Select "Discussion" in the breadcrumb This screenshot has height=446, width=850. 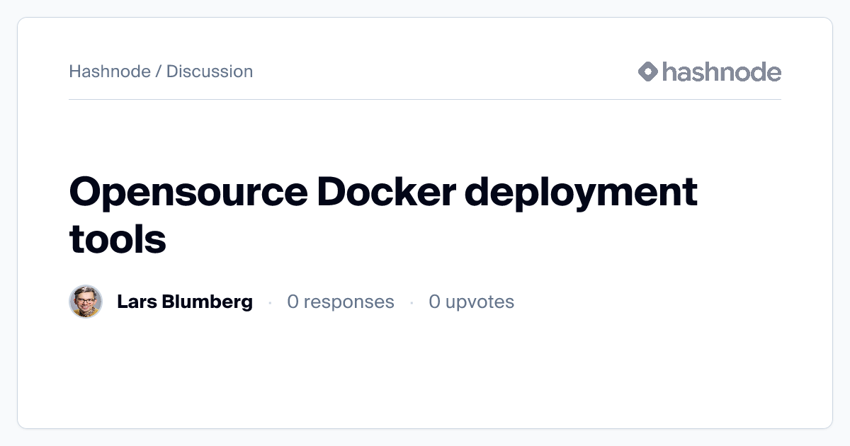(x=210, y=72)
